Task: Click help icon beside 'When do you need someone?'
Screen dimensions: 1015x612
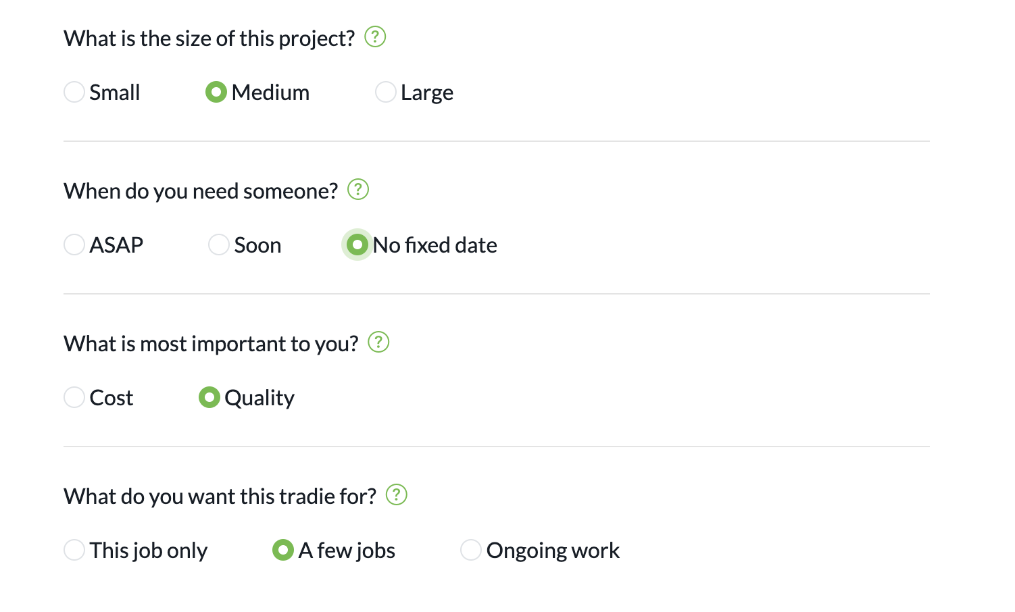Action: [358, 189]
